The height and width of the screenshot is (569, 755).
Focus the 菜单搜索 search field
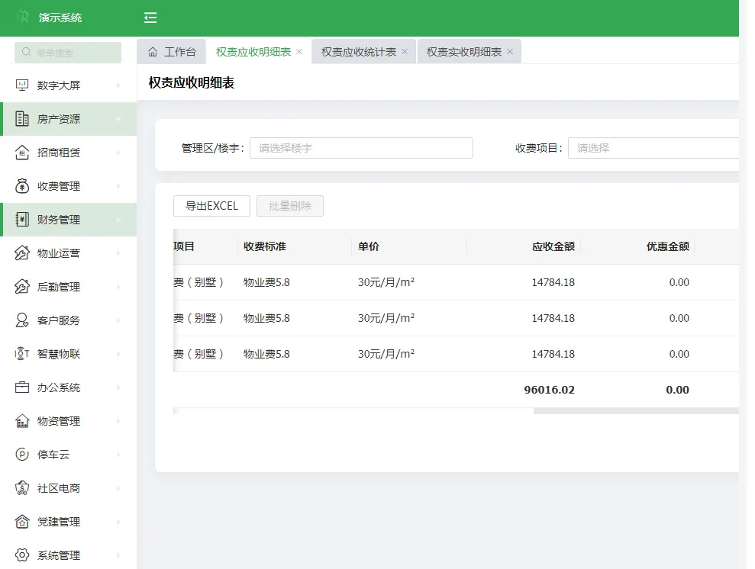[68, 53]
